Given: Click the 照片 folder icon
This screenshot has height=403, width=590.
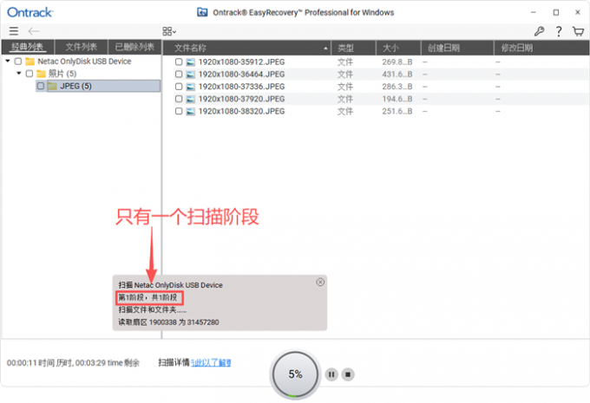Looking at the screenshot, I should click(41, 74).
